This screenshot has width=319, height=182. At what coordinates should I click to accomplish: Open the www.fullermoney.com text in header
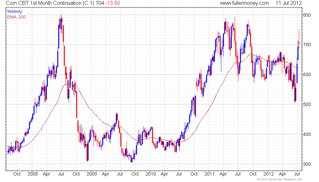[x=244, y=3]
